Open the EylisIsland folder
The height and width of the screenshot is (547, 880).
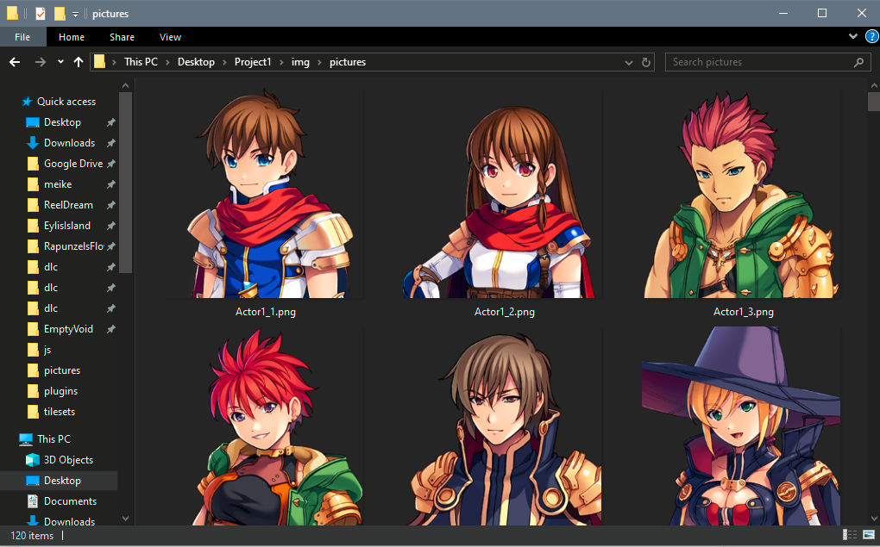tap(67, 226)
